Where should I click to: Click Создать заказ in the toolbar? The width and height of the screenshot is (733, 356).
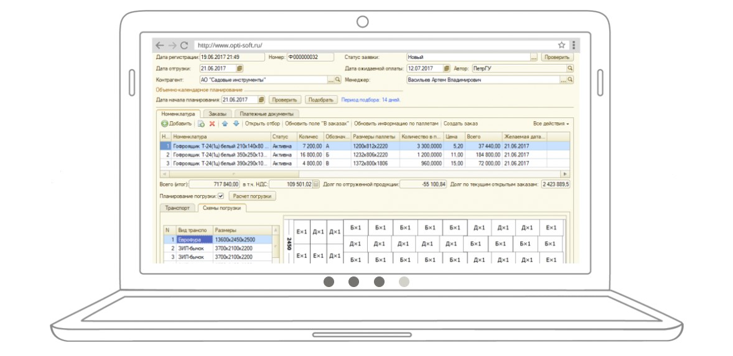pos(460,124)
